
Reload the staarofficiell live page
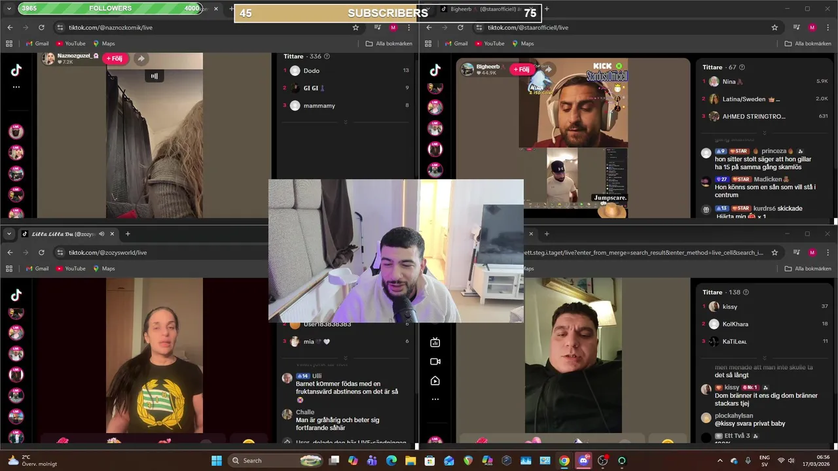460,27
